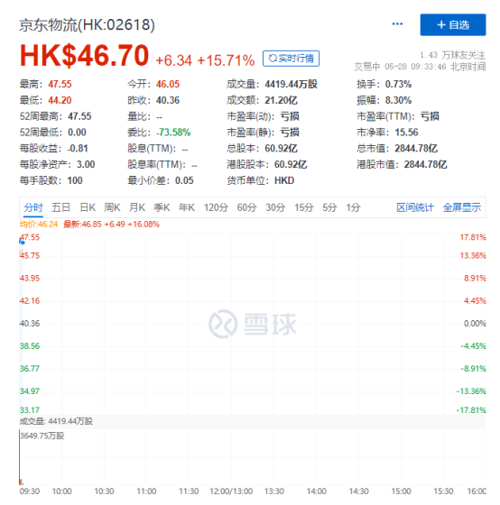Image resolution: width=500 pixels, height=505 pixels.
Task: Open the 周K chart view
Action: [x=112, y=207]
